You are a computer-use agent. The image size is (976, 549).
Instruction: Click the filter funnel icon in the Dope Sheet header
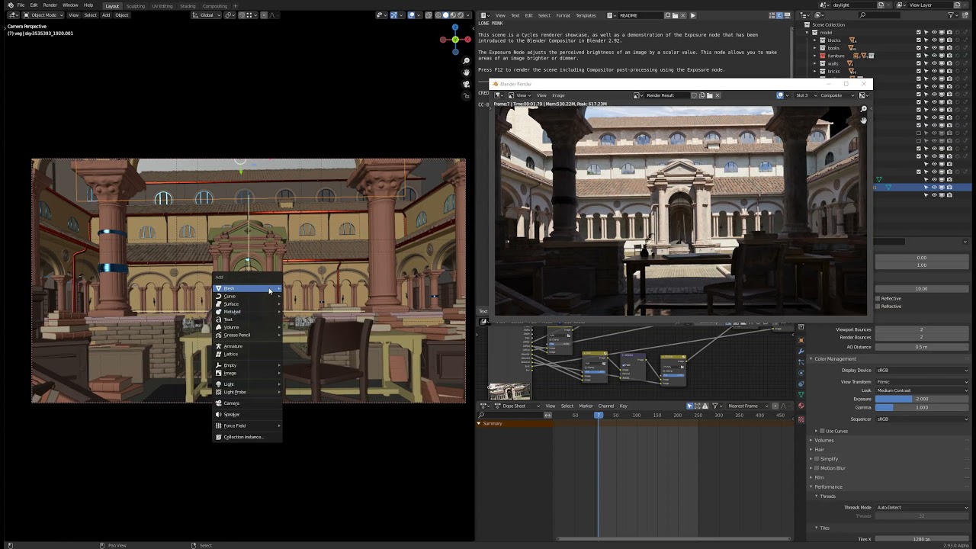coord(714,406)
